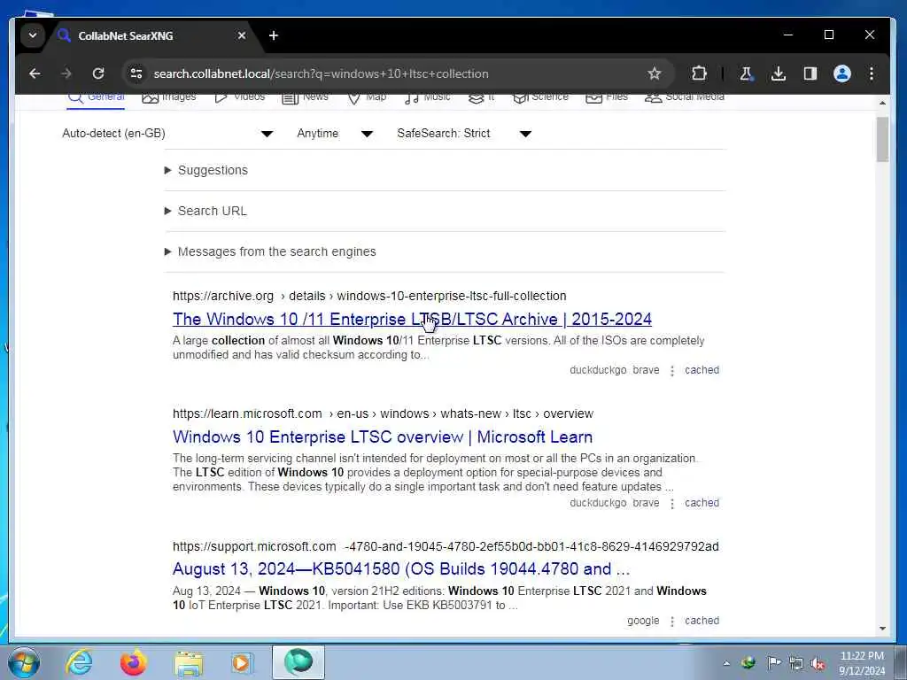
Task: Click the archive.org result URL line
Action: [x=369, y=296]
